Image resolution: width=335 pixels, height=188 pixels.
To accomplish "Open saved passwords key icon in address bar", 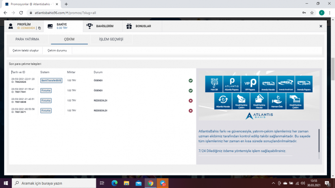I will tap(304, 13).
